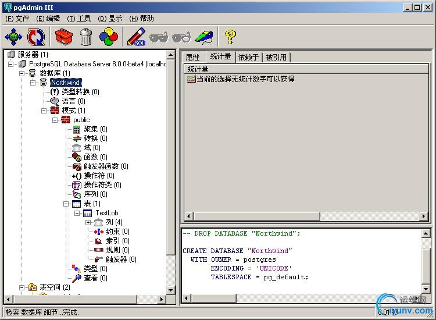Click the tree panel horizontal scroll right arrow
Image resolution: width=436 pixels, height=320 pixels.
(161, 300)
